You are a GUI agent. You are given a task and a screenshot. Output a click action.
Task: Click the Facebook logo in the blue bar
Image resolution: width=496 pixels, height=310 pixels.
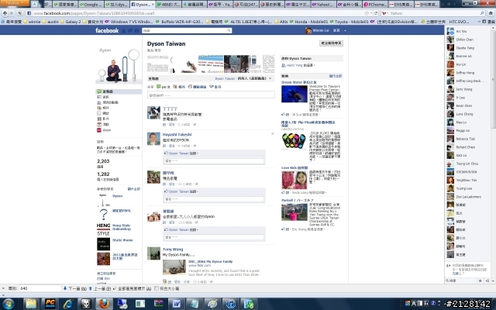click(x=107, y=30)
